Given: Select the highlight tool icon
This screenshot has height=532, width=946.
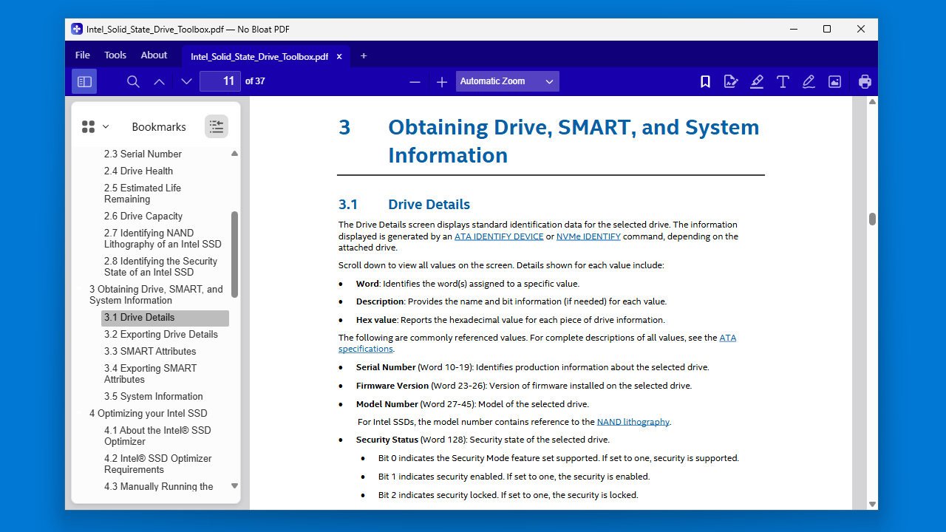Looking at the screenshot, I should coord(757,81).
